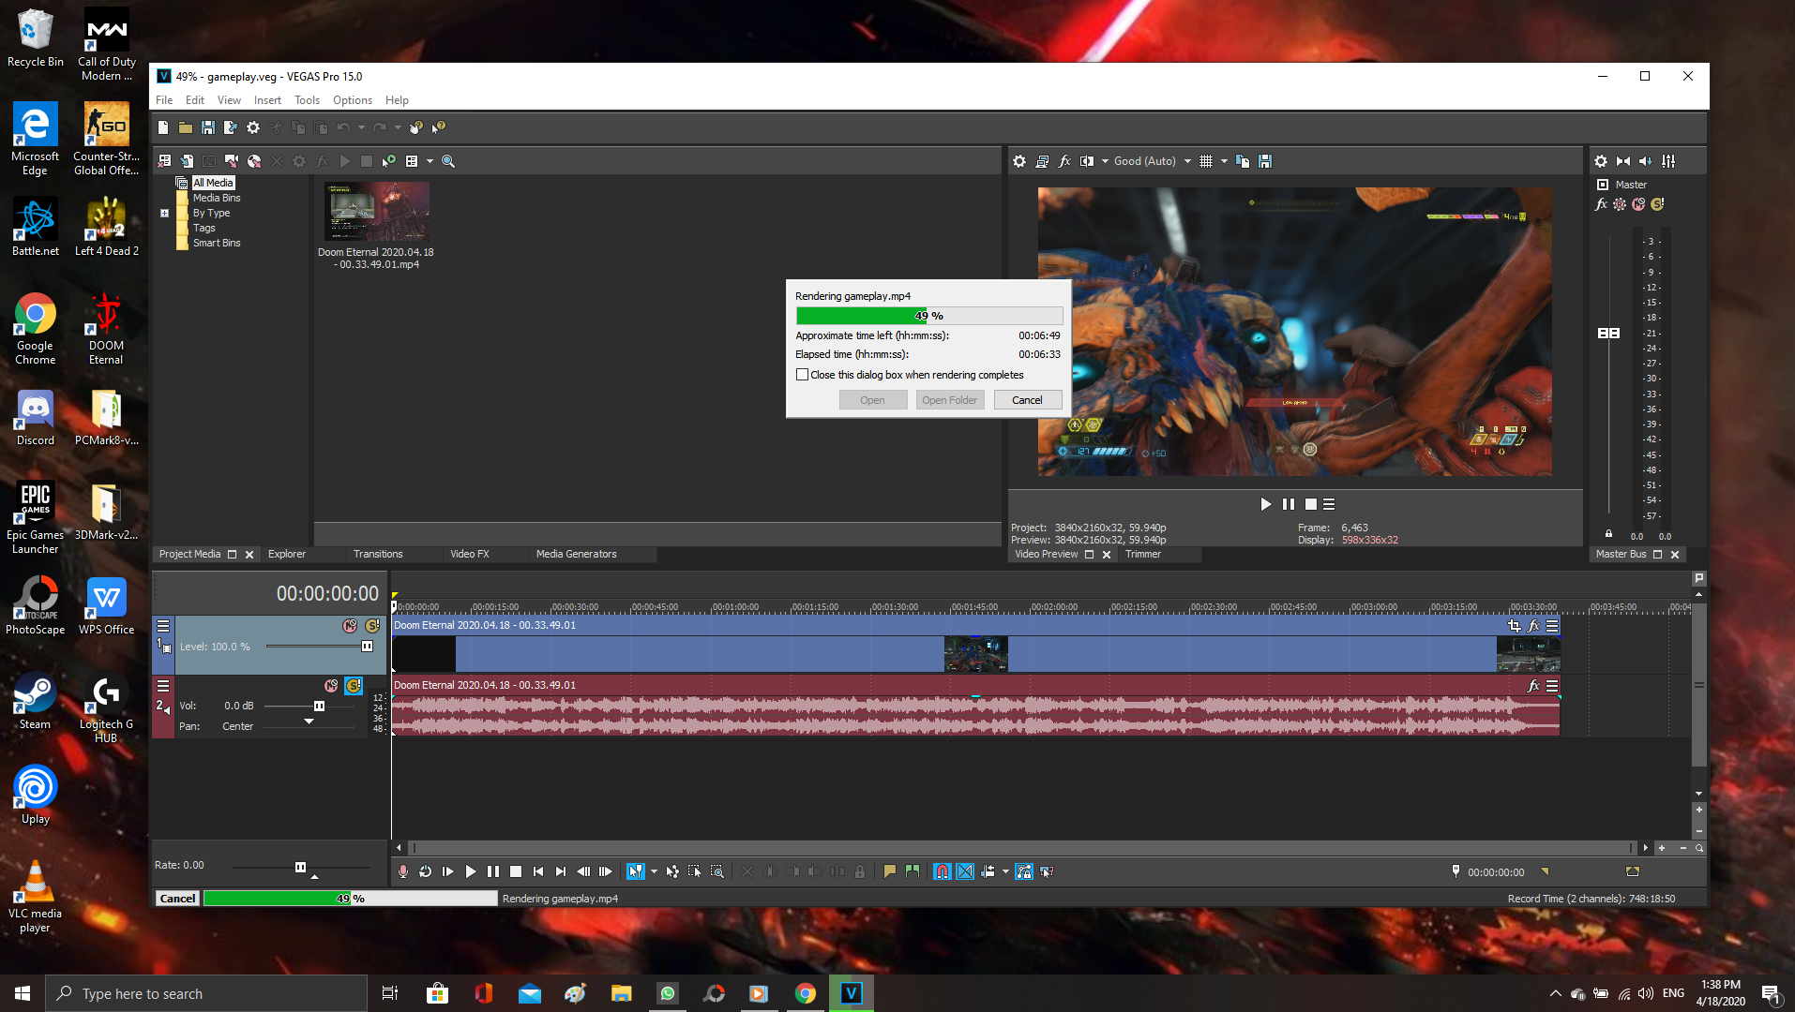Open Project Media views dropdown arrow
The width and height of the screenshot is (1795, 1012).
tap(430, 161)
